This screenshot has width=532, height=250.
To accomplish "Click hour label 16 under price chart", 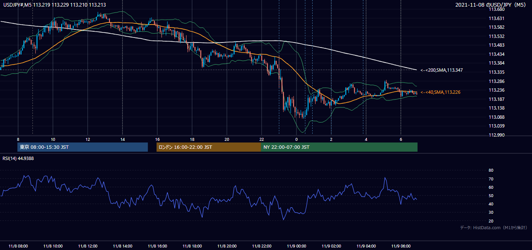I will point(157,139).
